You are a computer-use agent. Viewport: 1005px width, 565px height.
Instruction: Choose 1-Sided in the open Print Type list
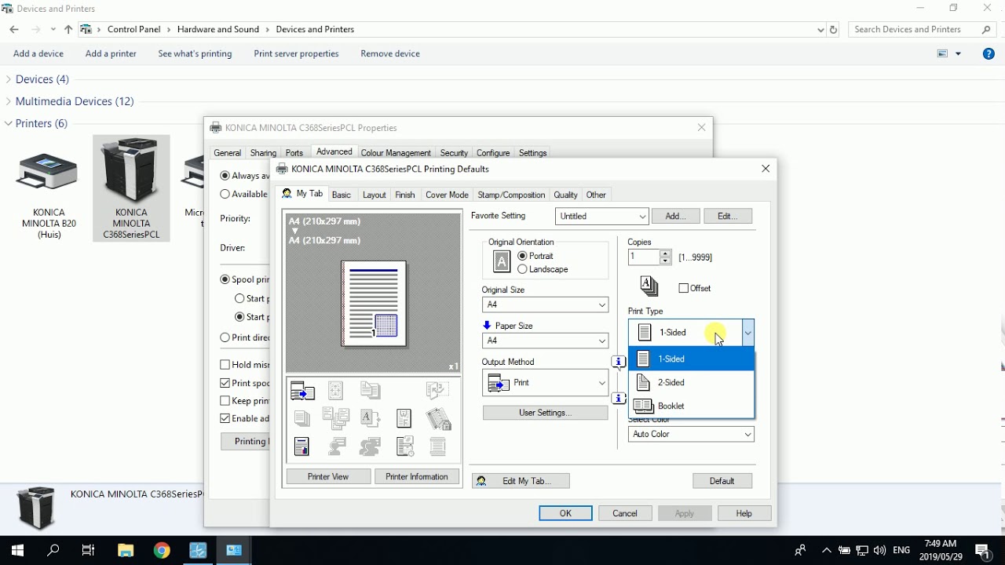[x=691, y=359]
